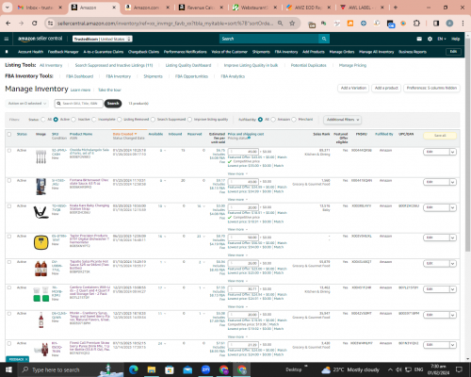The height and width of the screenshot is (377, 471).
Task: Check the box for Fontana Bittersweet Chocolate row
Action: tap(9, 181)
